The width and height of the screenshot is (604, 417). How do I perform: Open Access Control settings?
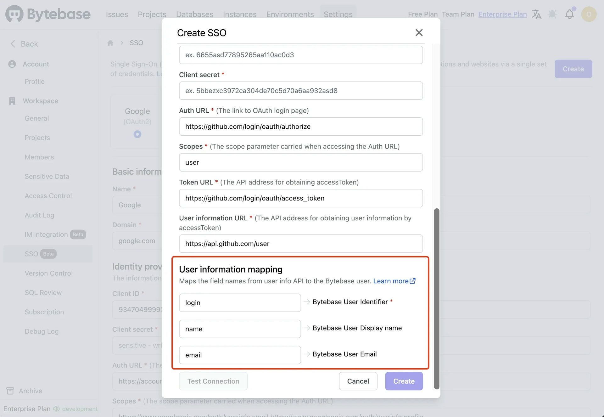pos(48,196)
